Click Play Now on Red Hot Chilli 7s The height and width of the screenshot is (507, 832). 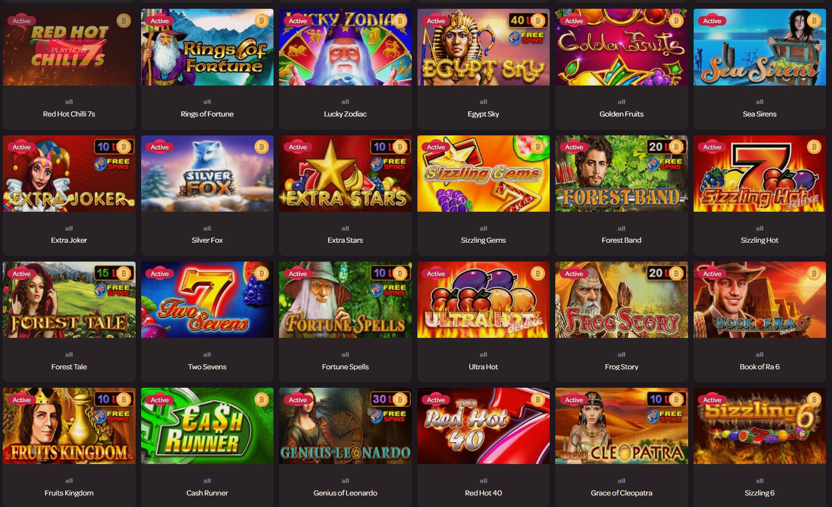tap(69, 50)
